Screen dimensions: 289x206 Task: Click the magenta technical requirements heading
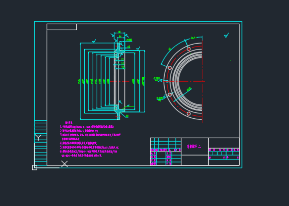pos(69,123)
